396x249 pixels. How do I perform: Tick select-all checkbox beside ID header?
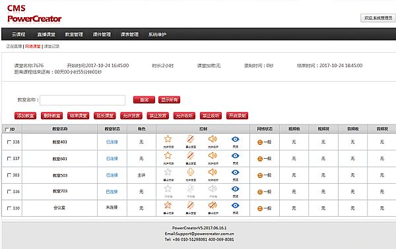pyautogui.click(x=7, y=130)
